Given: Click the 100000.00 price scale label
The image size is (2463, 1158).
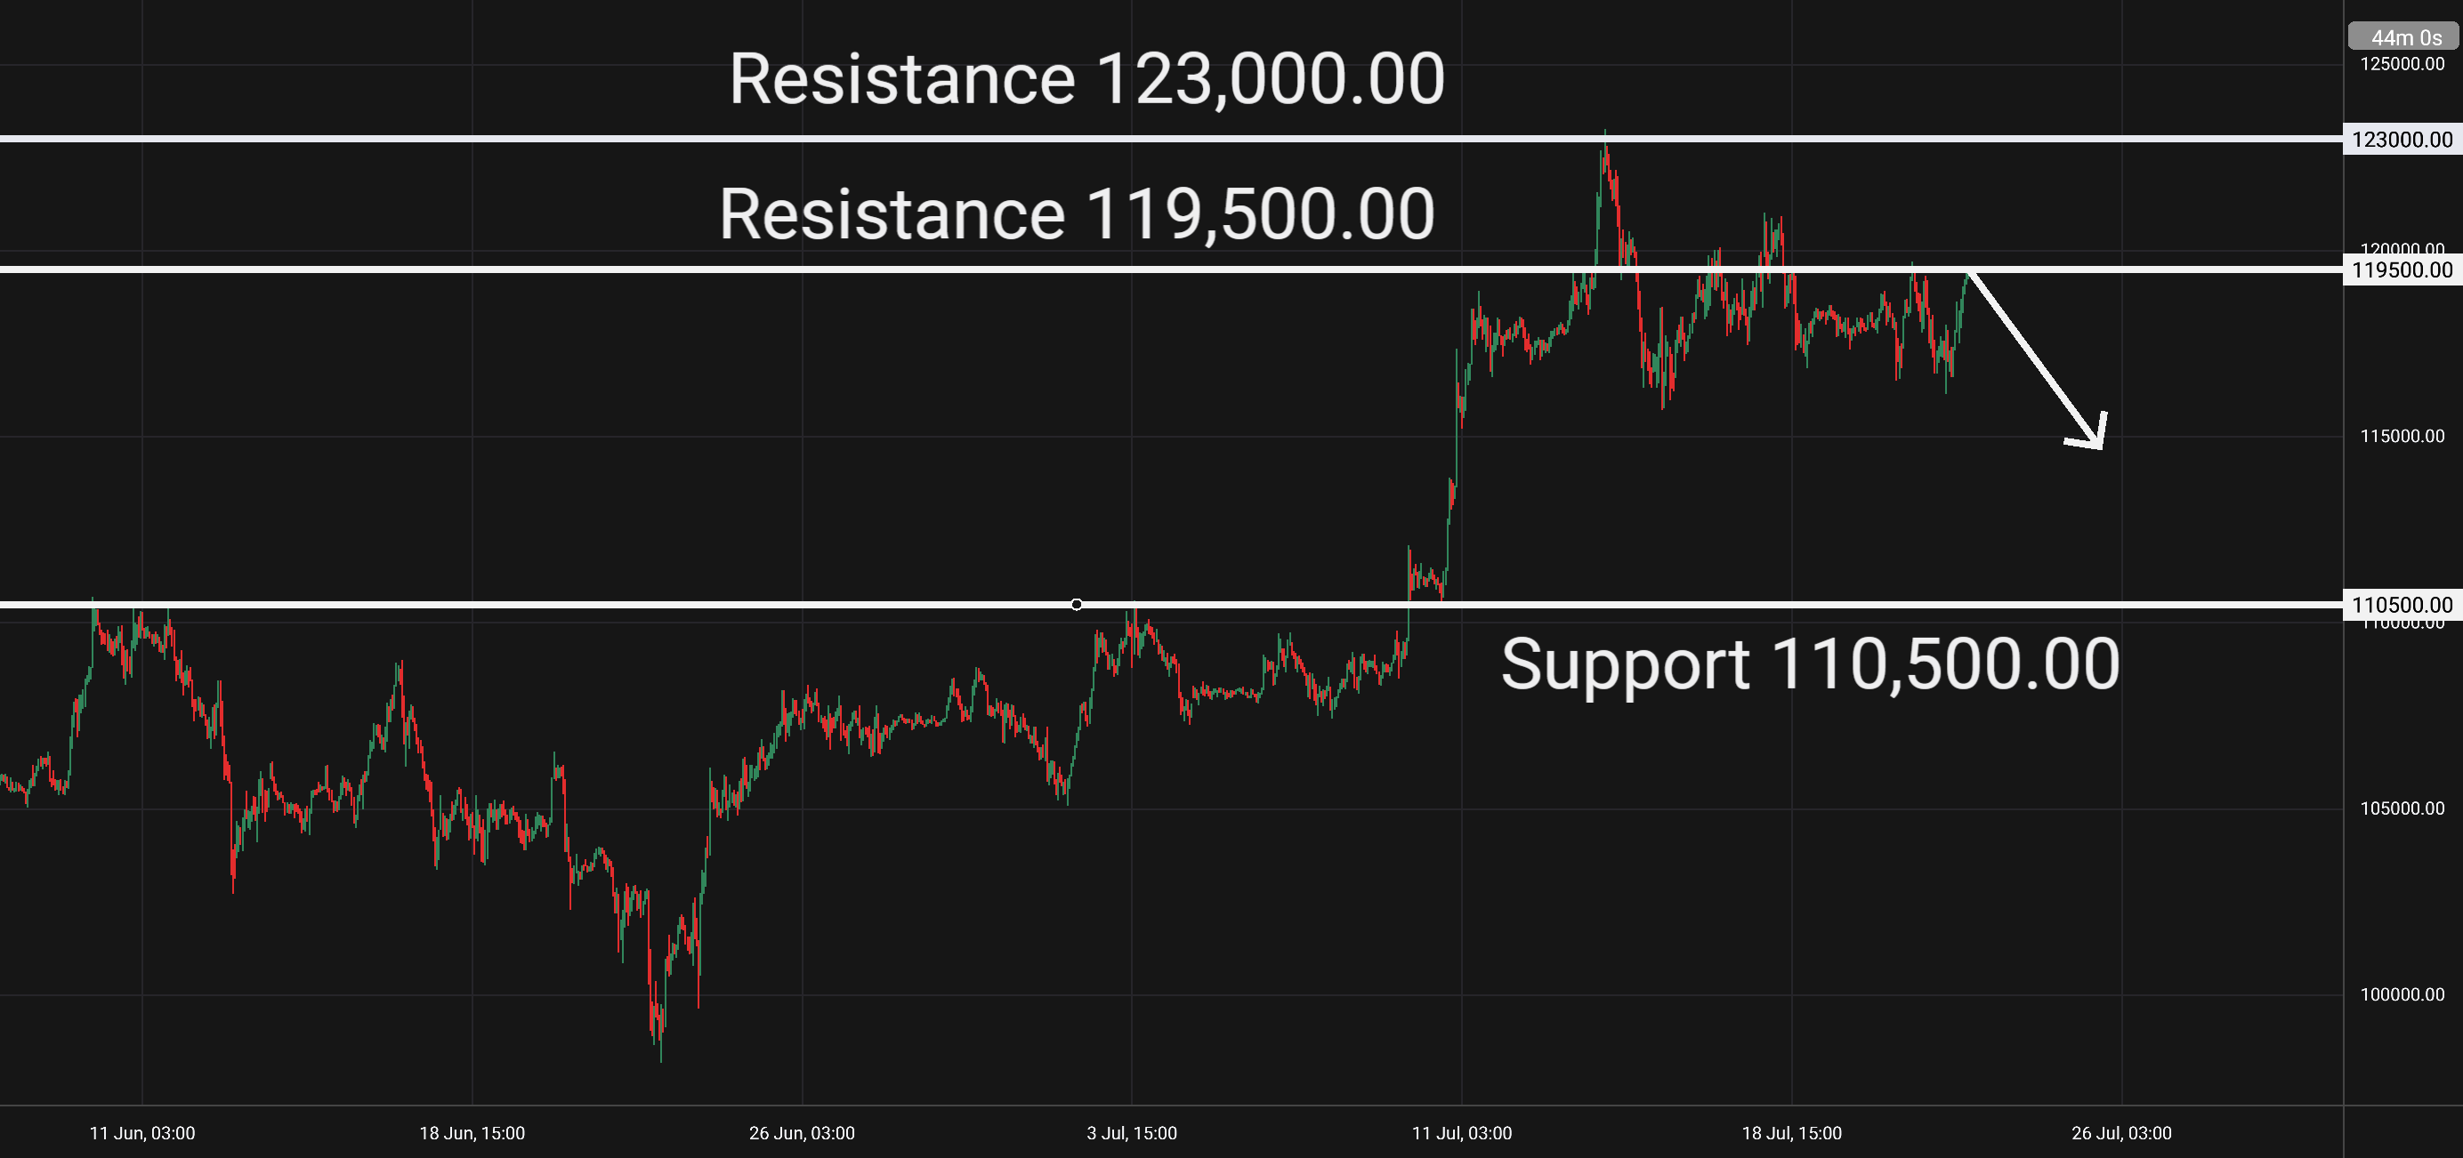Looking at the screenshot, I should tap(2402, 994).
